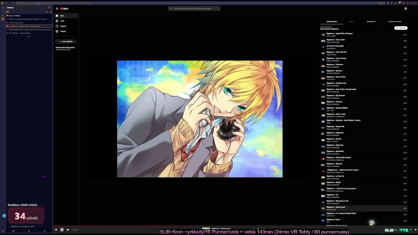Open the Koti home icon in YouTube Music

(x=57, y=16)
